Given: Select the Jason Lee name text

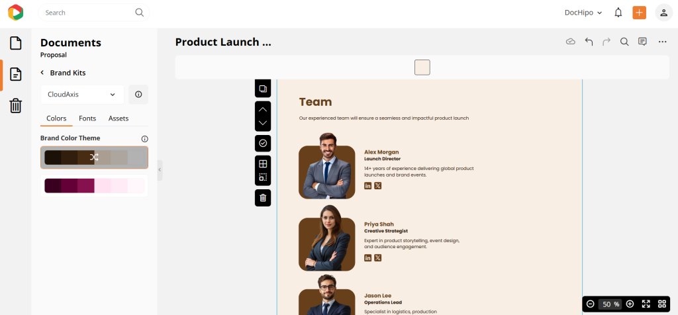Looking at the screenshot, I should [378, 296].
